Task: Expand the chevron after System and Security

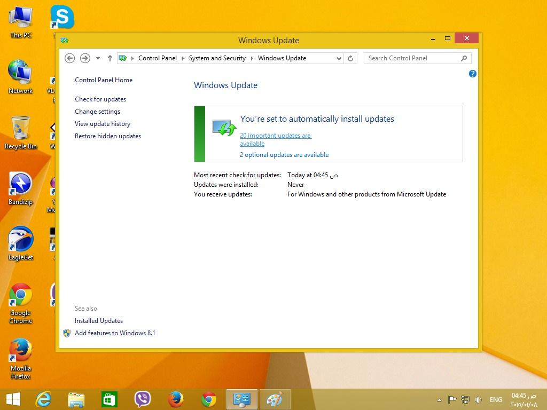Action: tap(252, 58)
